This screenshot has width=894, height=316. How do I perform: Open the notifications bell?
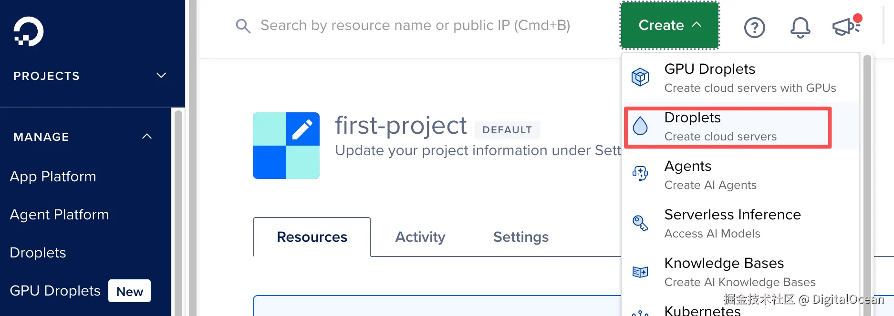[x=800, y=28]
